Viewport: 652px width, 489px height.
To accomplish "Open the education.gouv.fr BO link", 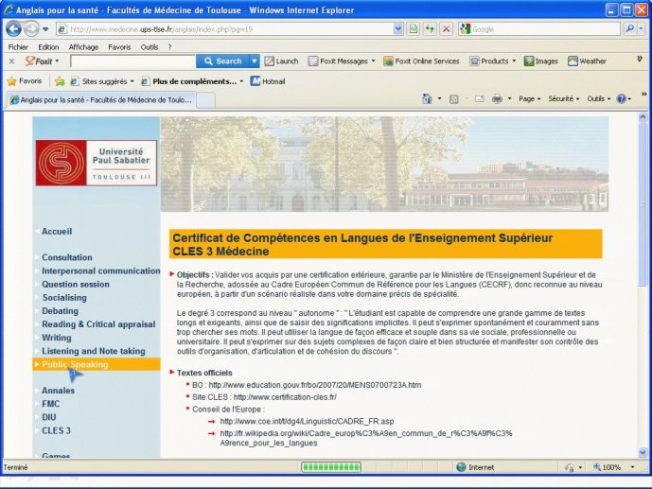I will coord(315,385).
